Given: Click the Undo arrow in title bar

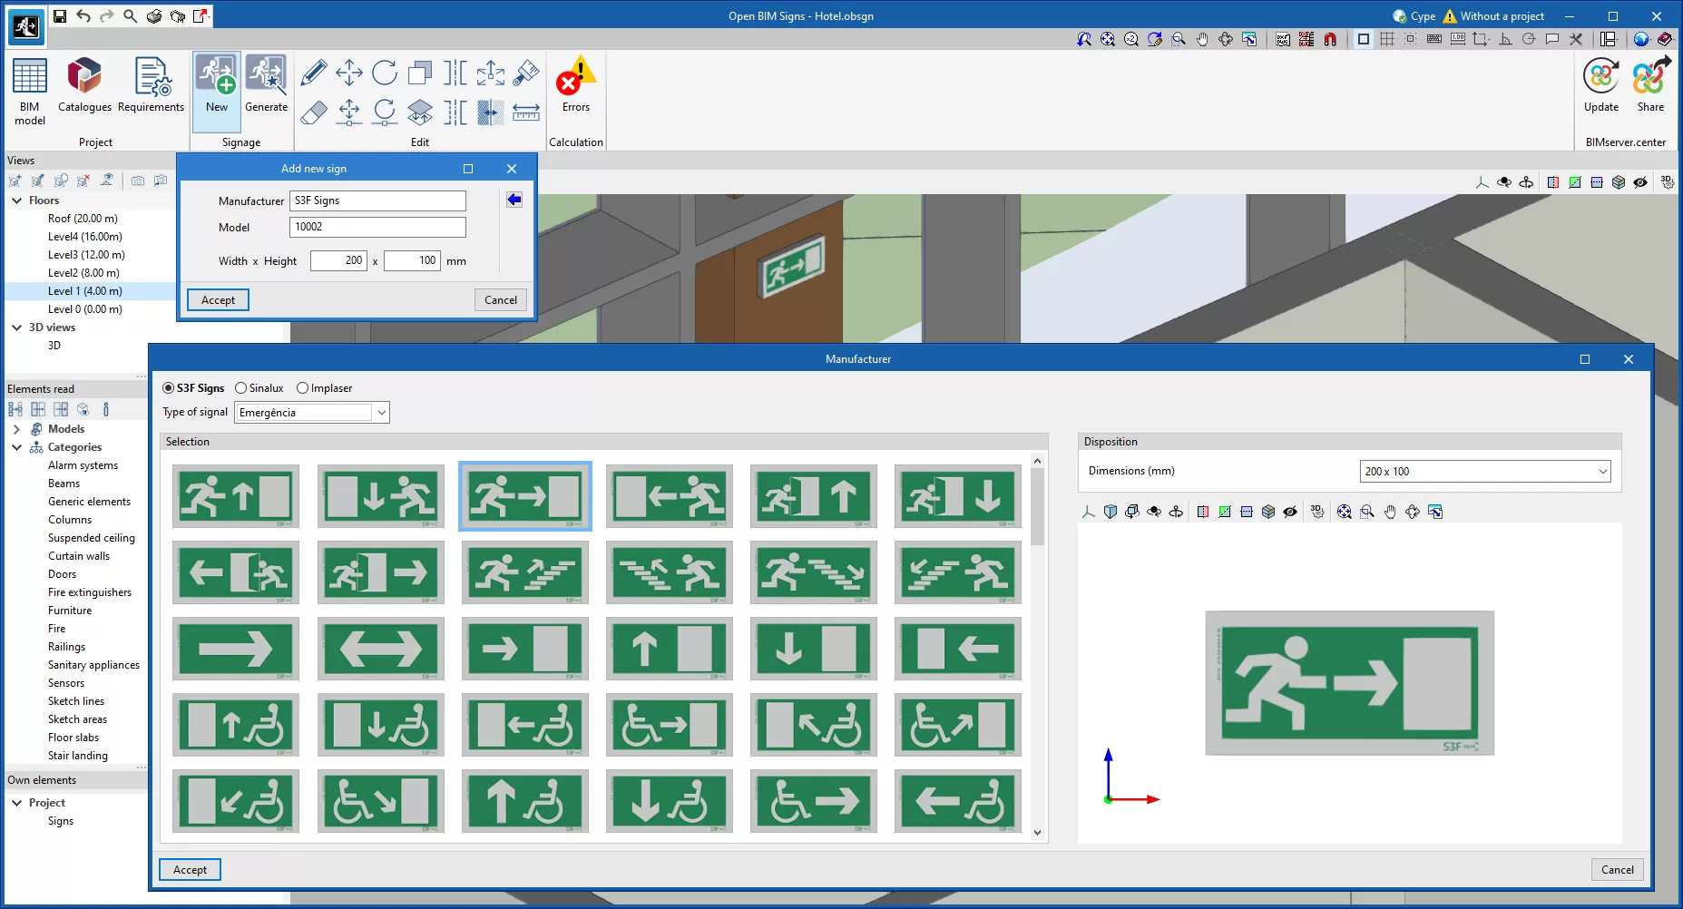Looking at the screenshot, I should [83, 15].
